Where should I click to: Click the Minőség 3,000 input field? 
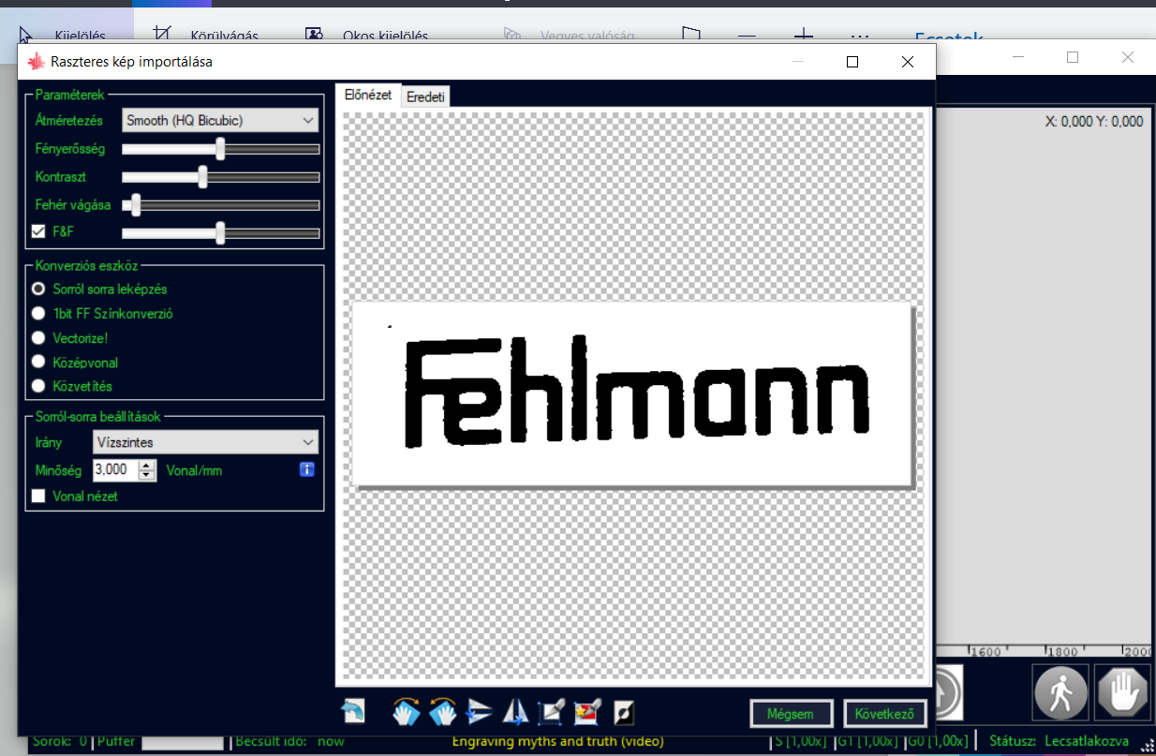[x=116, y=470]
